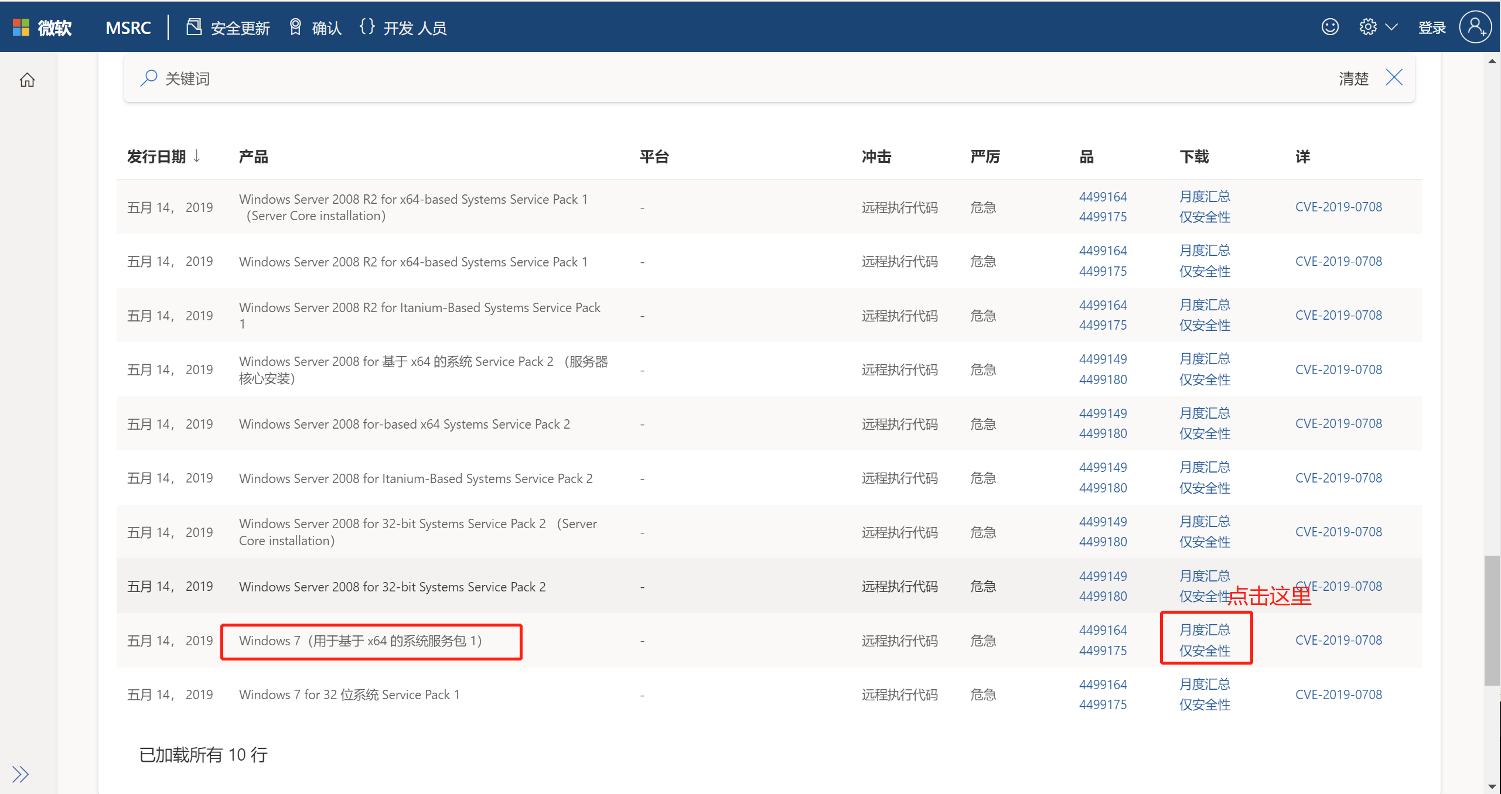This screenshot has width=1501, height=794.
Task: Select the MSRC menu item
Action: 128,28
